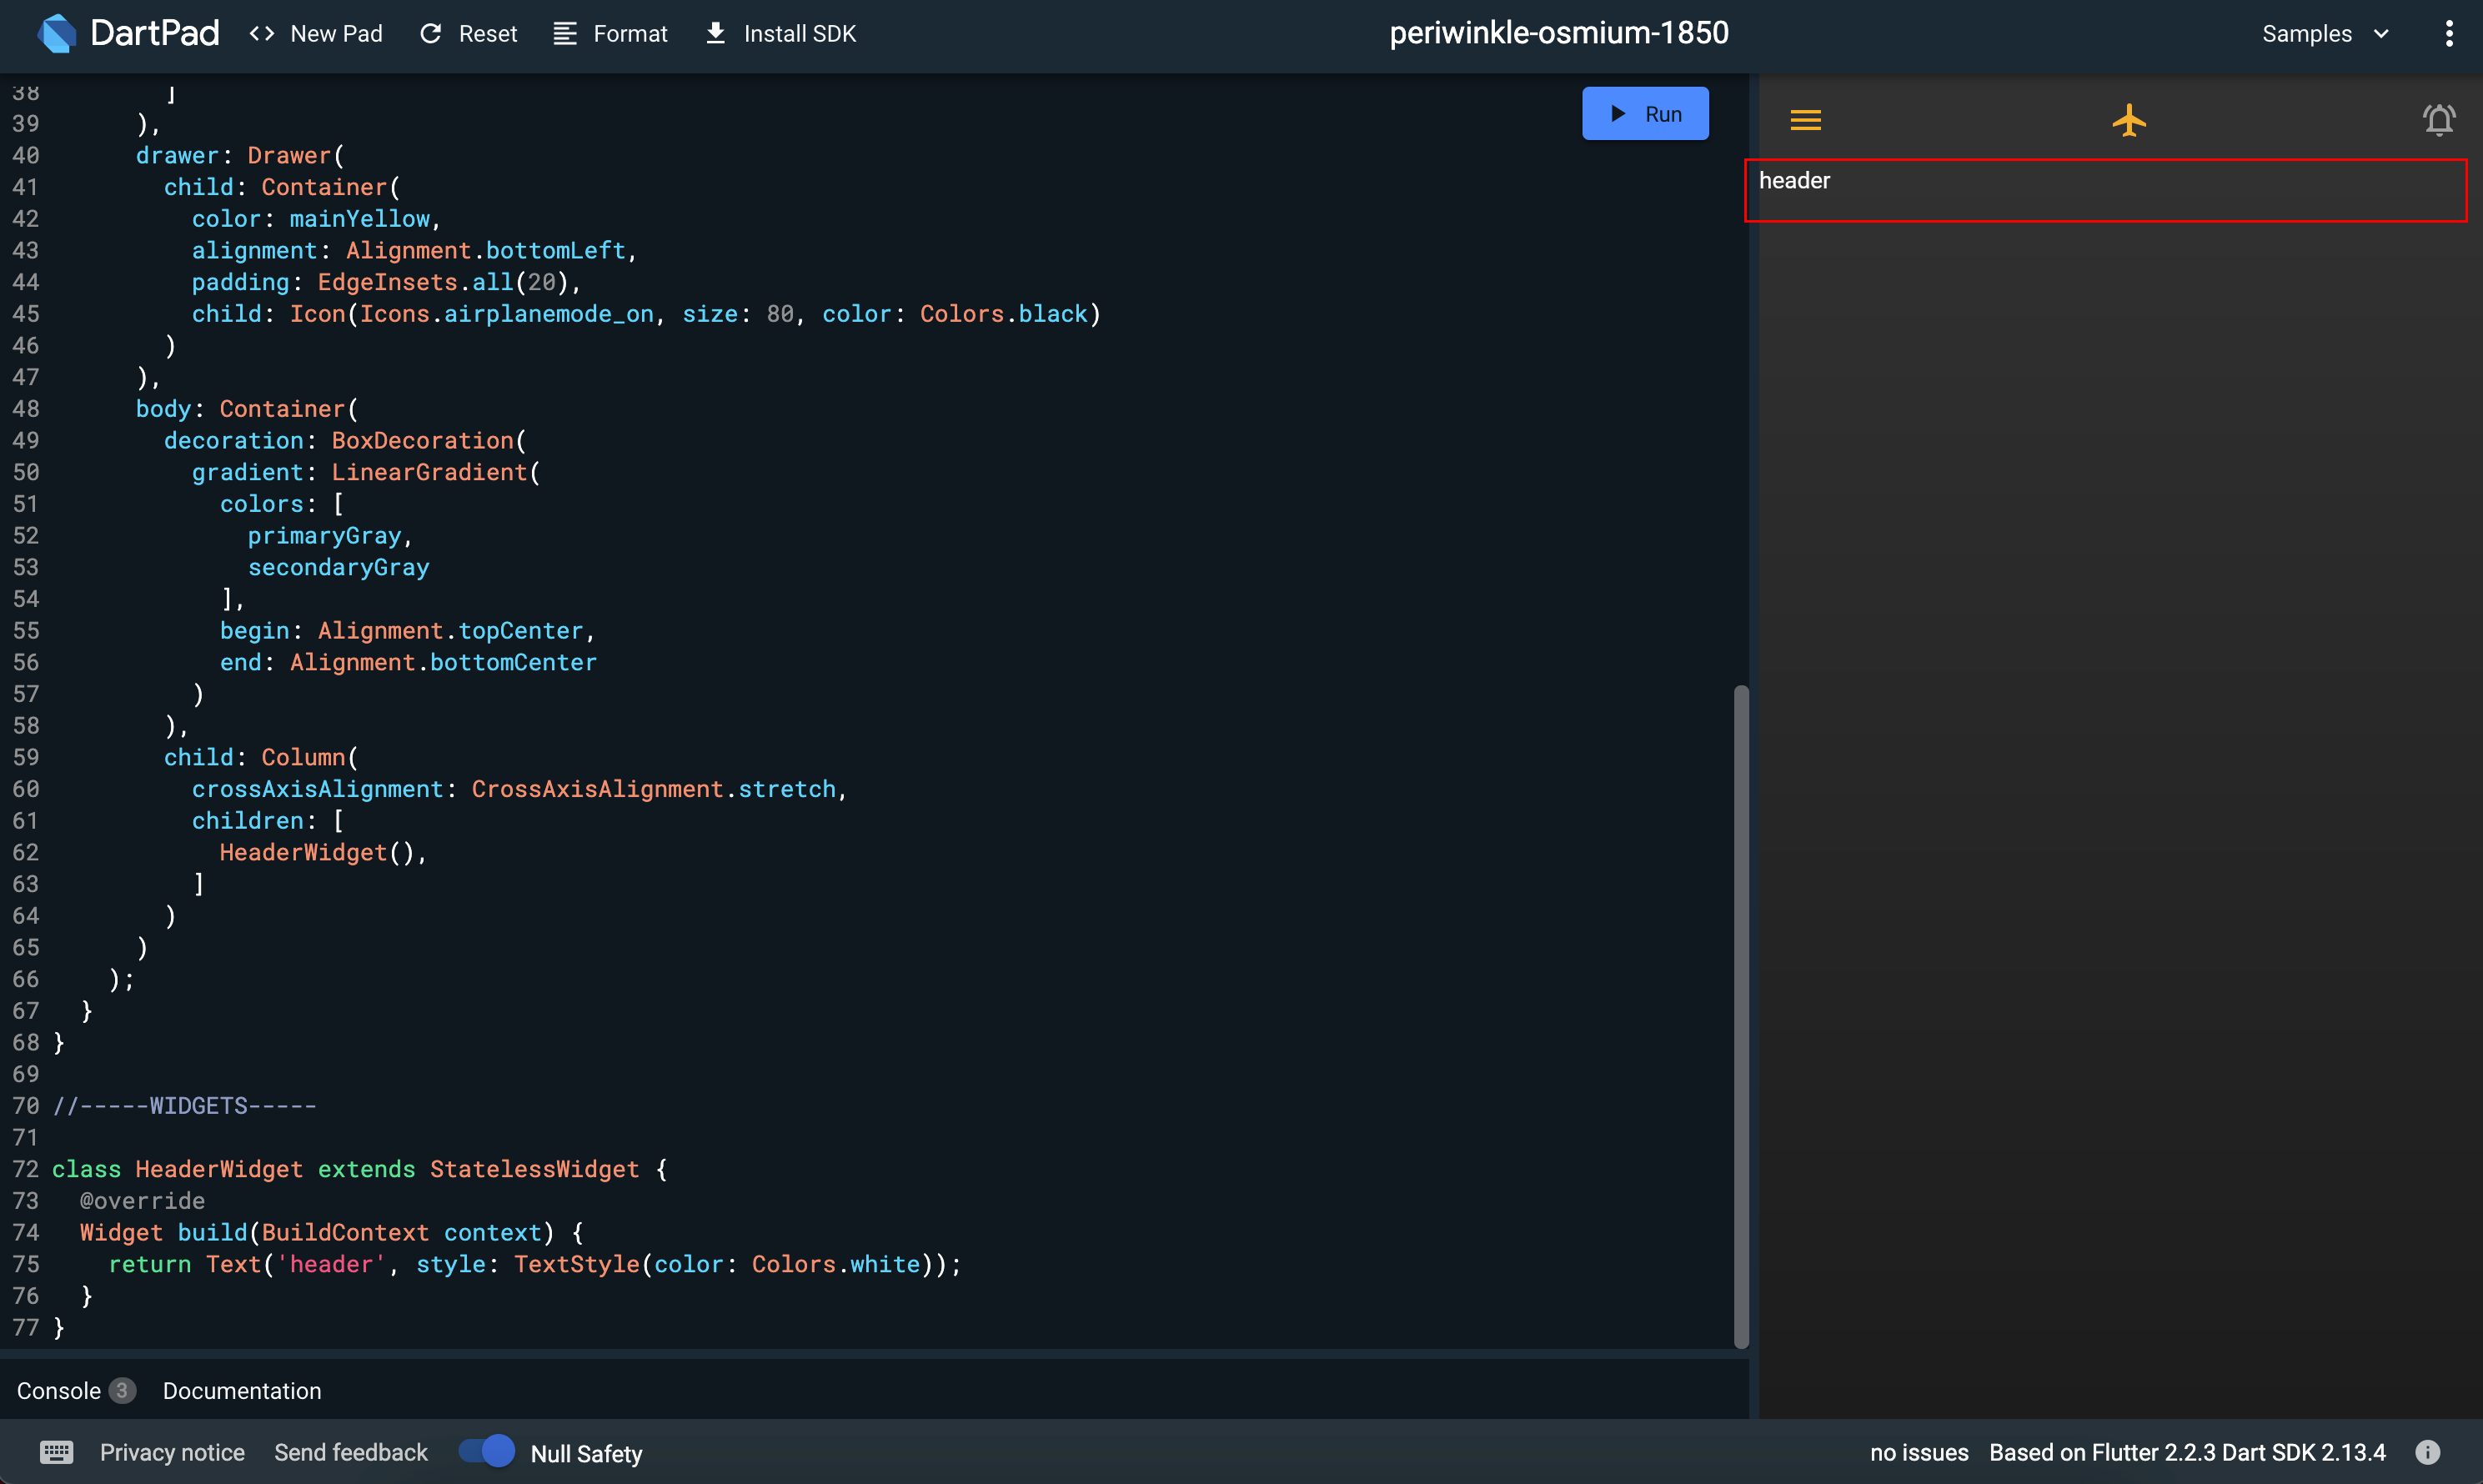
Task: Click the Format button in toolbar
Action: (611, 33)
